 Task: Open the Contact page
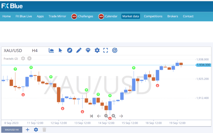tap(188, 16)
